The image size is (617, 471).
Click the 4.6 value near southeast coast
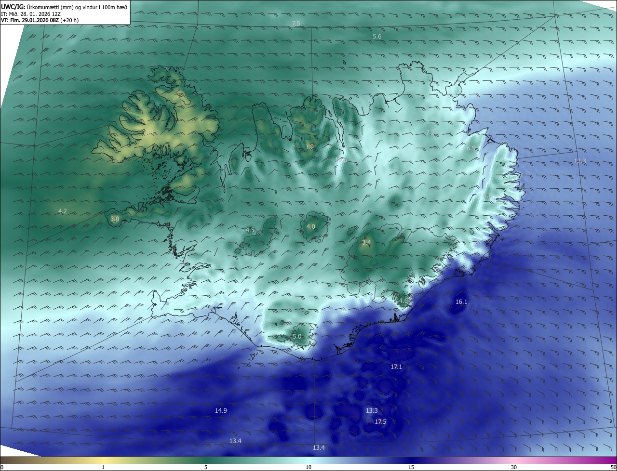click(x=403, y=301)
